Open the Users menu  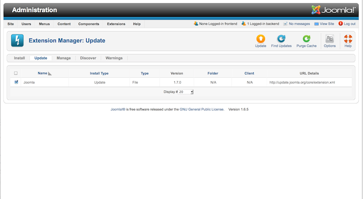pyautogui.click(x=26, y=24)
